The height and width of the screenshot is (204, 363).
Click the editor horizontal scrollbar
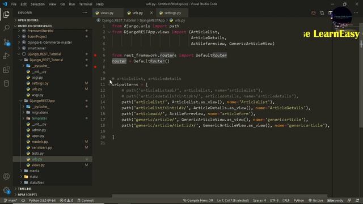coord(220,195)
